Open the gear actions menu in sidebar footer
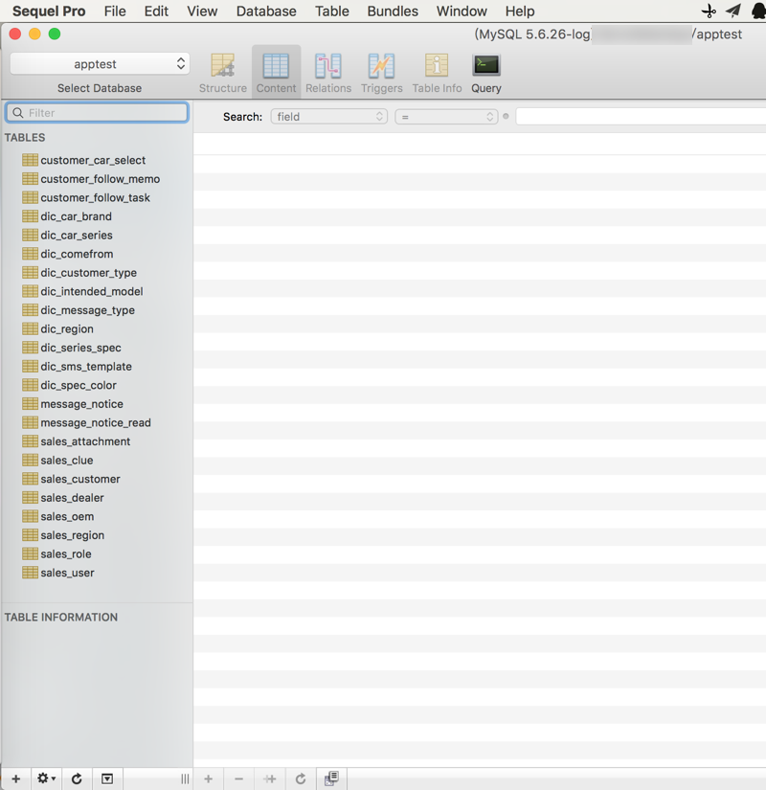This screenshot has height=790, width=766. [46, 779]
